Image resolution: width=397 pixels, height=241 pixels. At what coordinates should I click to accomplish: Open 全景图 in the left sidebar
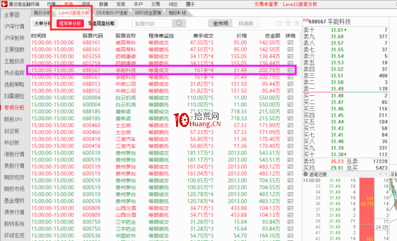(12, 15)
